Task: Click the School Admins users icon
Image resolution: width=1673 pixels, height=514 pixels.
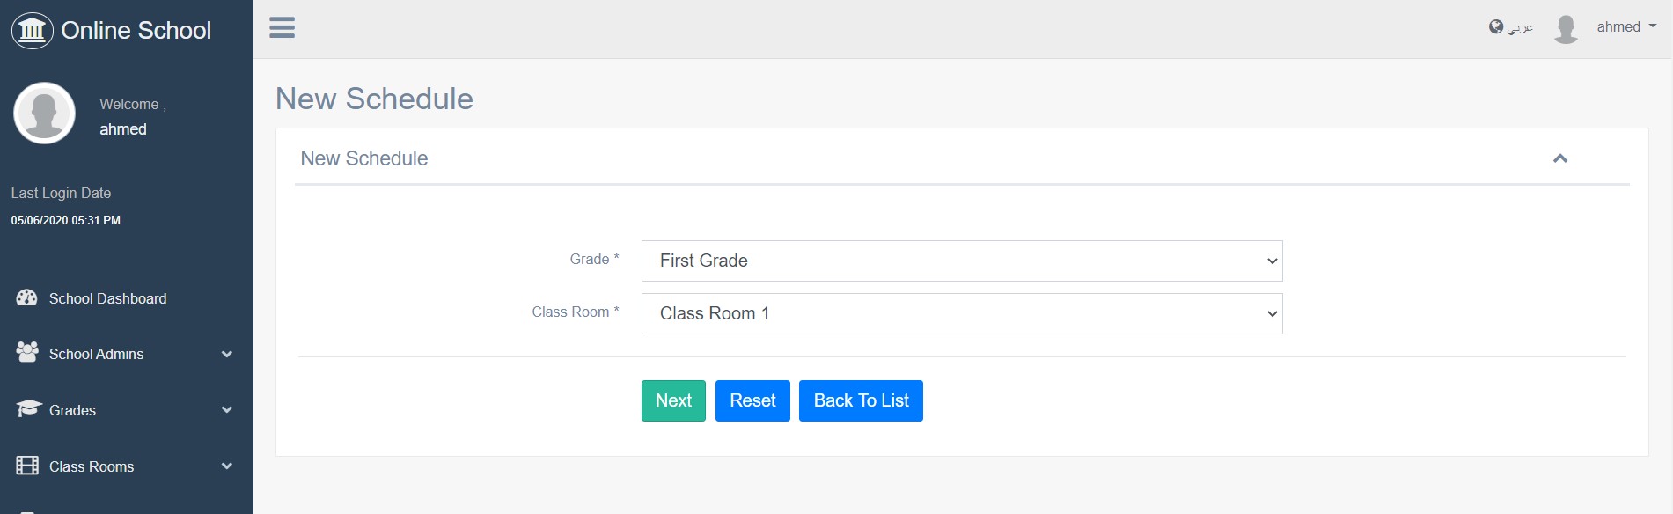Action: pyautogui.click(x=27, y=353)
